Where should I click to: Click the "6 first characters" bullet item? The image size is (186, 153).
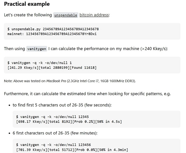[x=55, y=133]
